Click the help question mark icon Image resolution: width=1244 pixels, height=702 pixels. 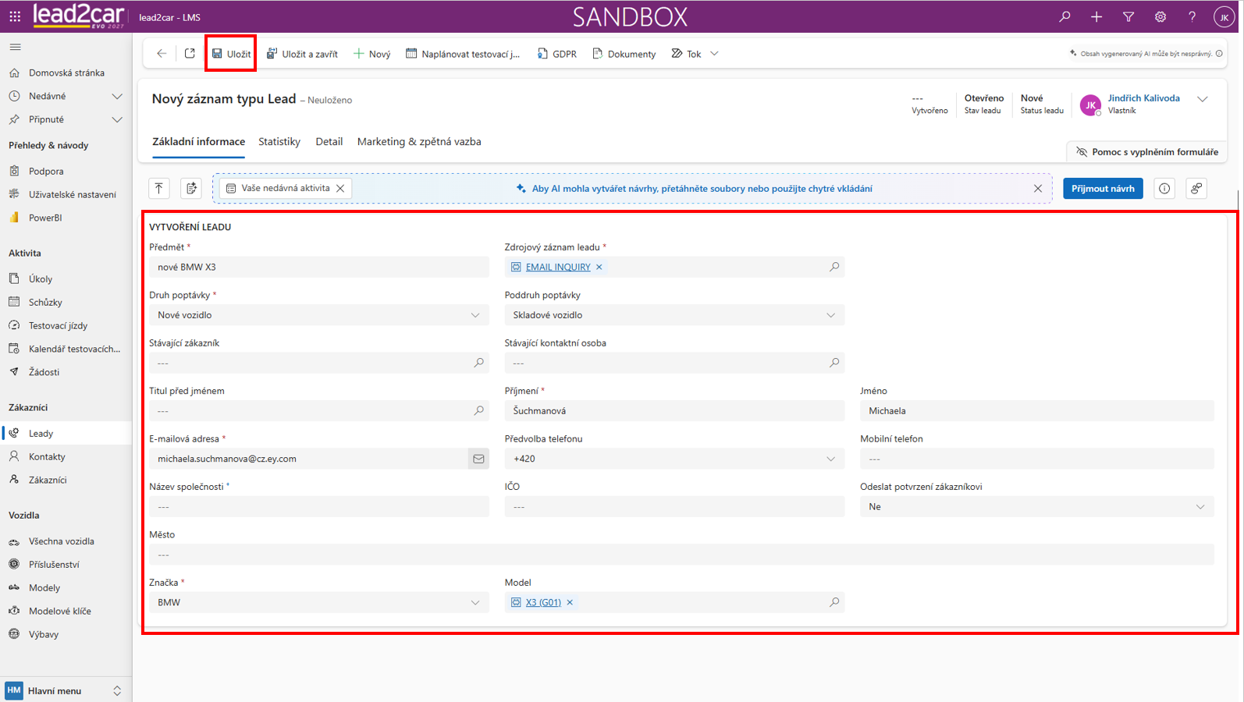point(1192,16)
